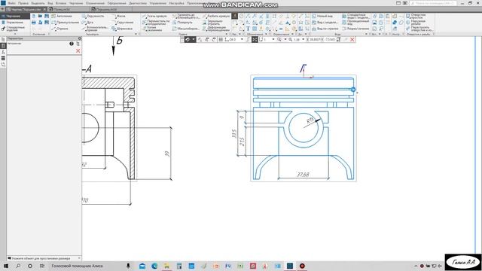Select the text T annotation tool
482x271 pixels.
pos(248,29)
